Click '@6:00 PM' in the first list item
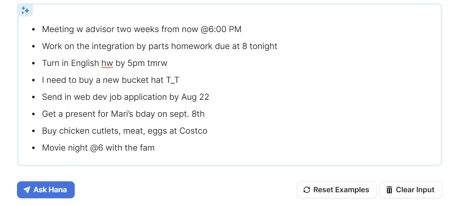The image size is (451, 206). point(221,29)
